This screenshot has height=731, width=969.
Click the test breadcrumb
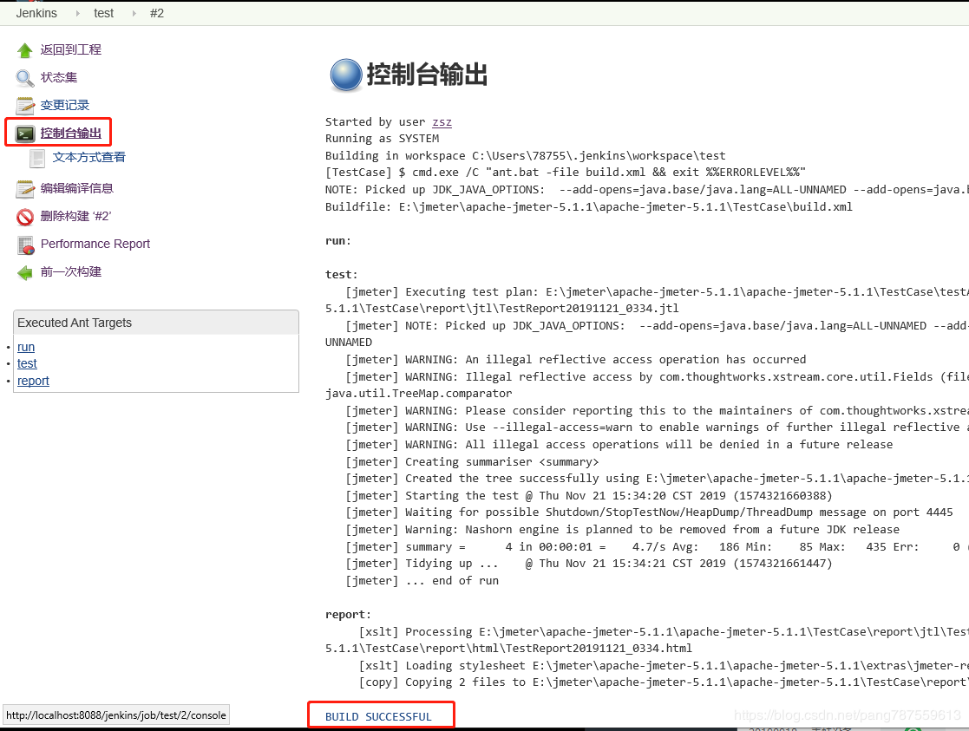104,13
